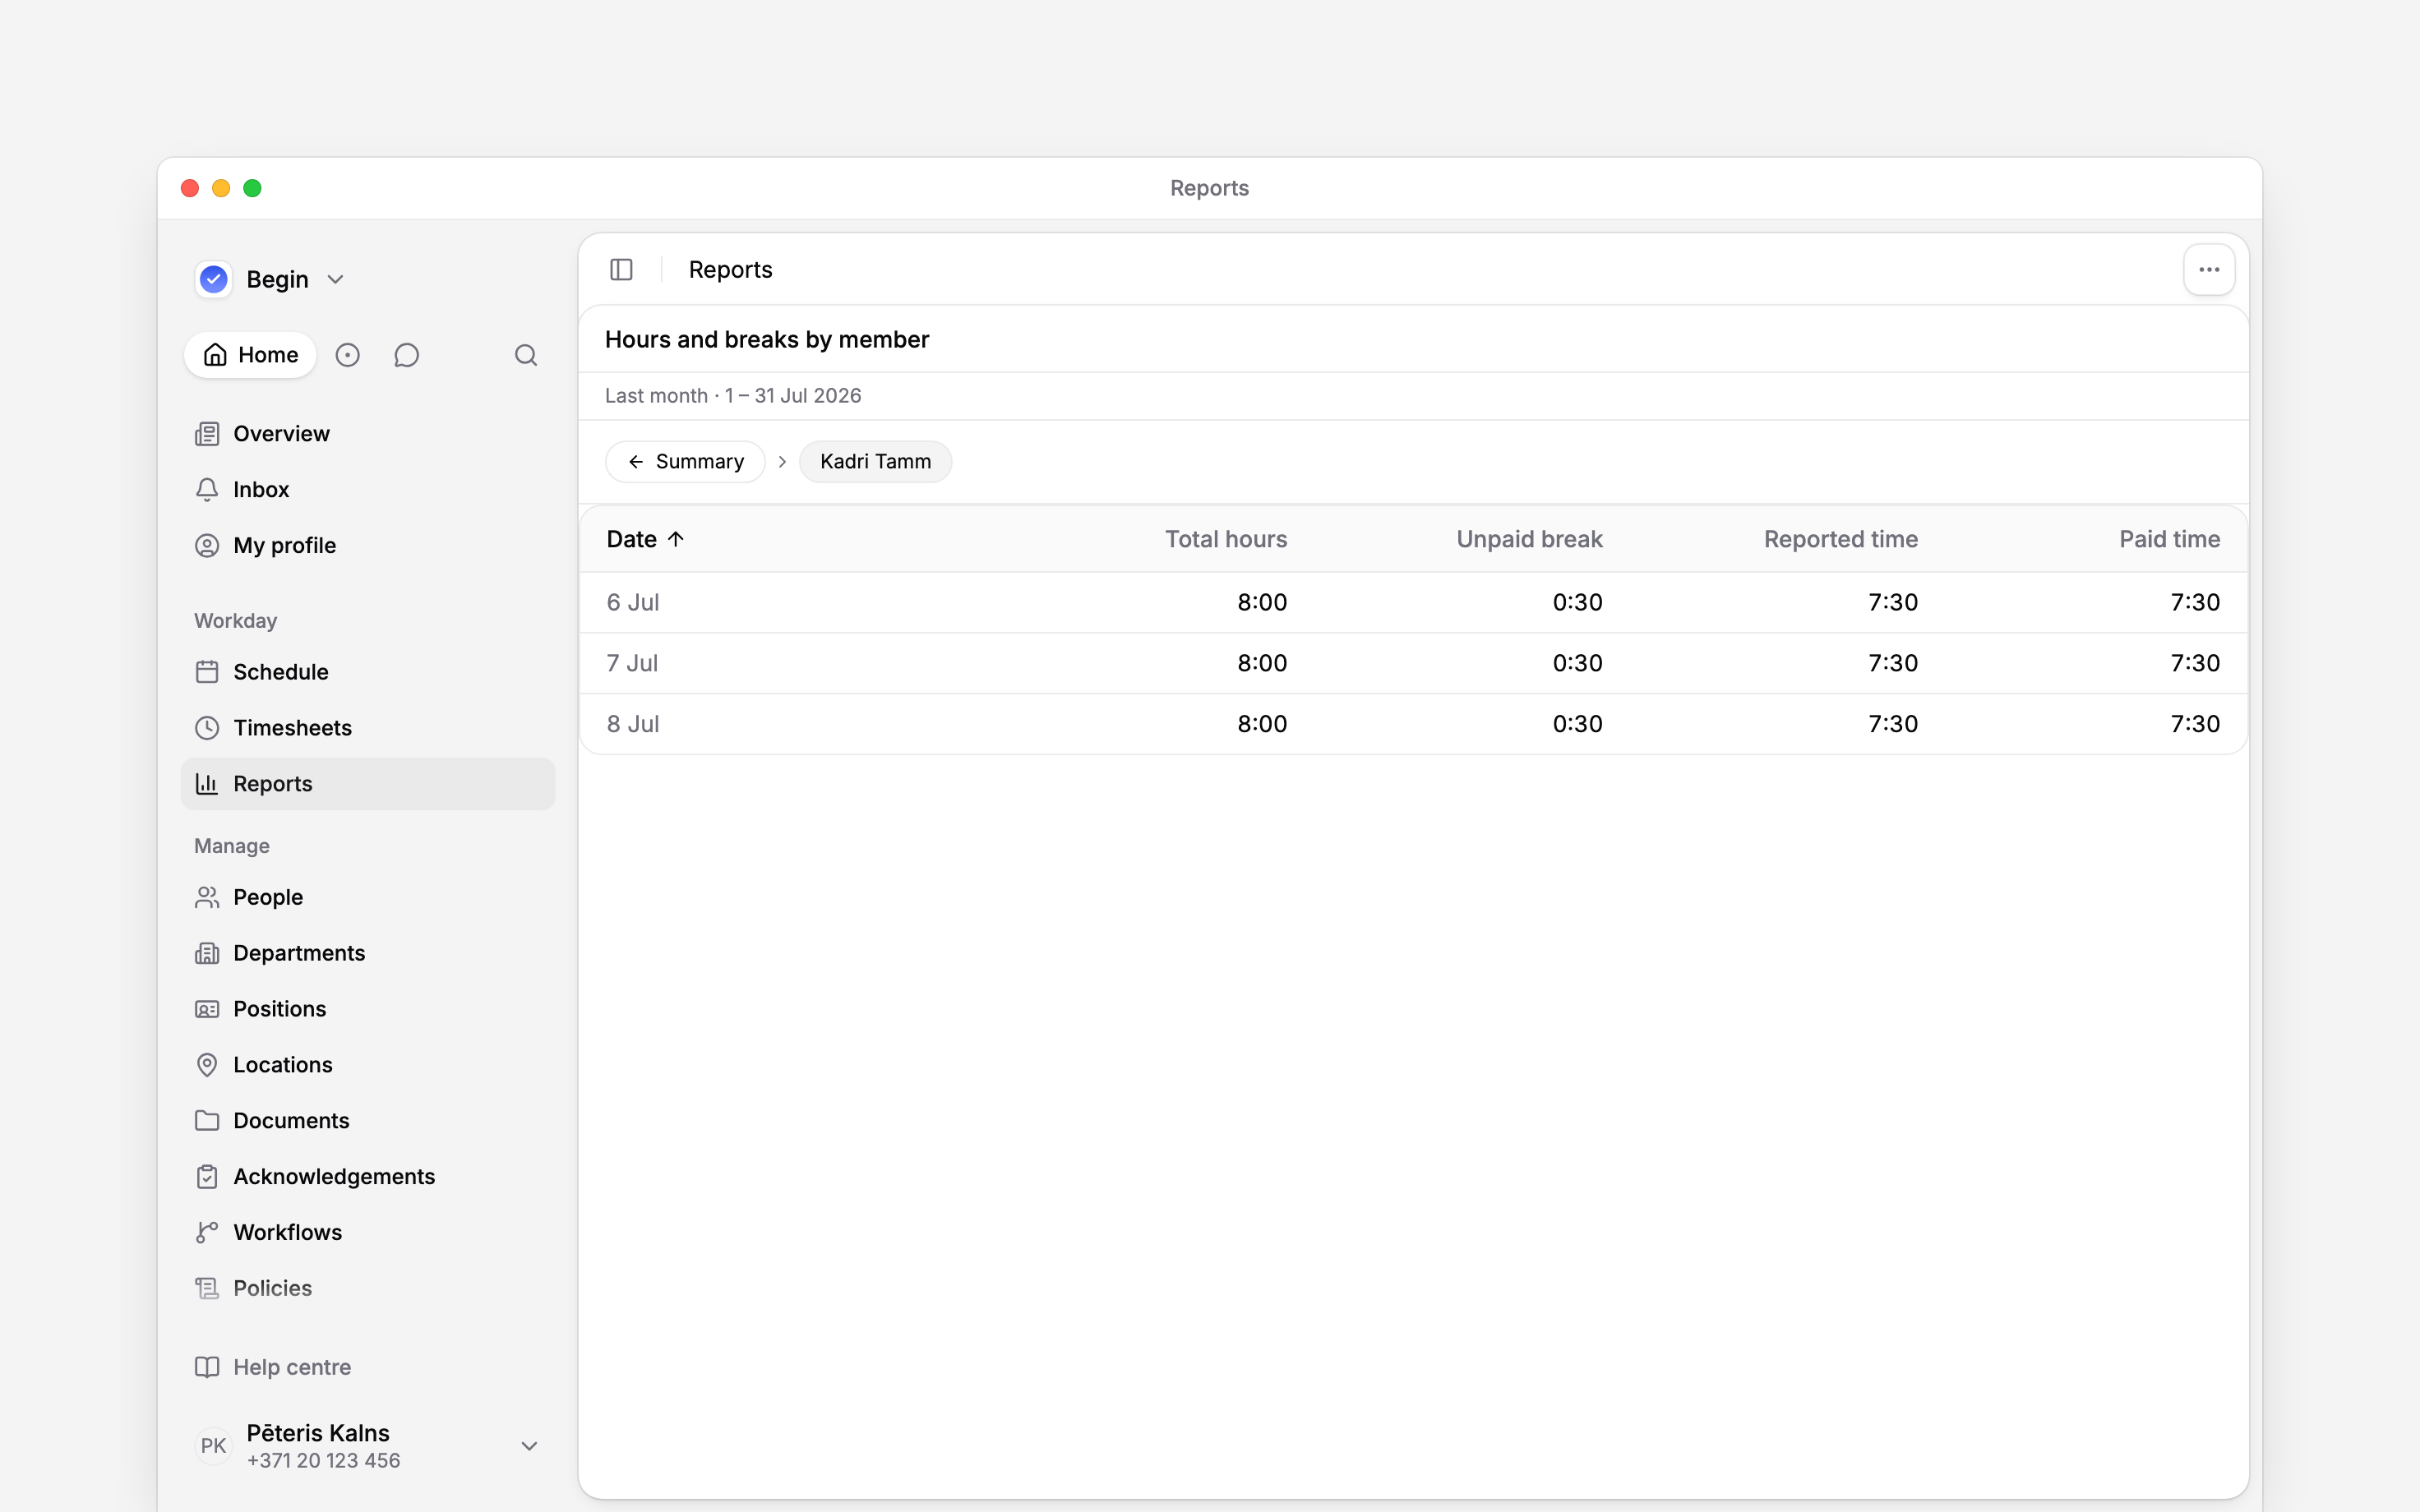Click the Reported time column header

click(x=1840, y=539)
